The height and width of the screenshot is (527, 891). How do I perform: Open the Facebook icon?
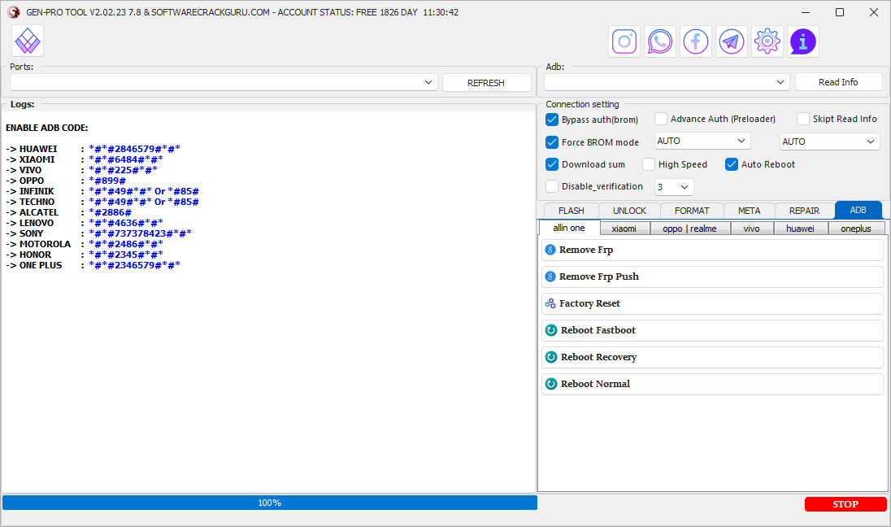pyautogui.click(x=695, y=41)
